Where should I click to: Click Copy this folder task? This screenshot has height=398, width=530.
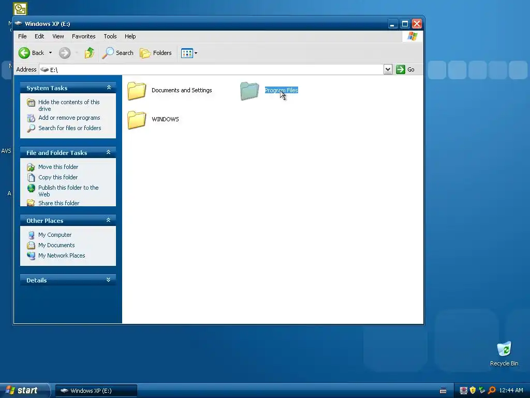tap(58, 177)
